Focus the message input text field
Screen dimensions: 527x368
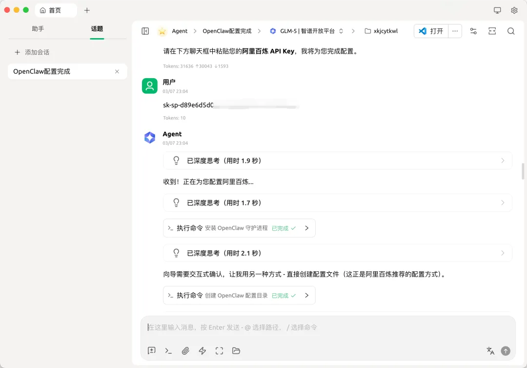pyautogui.click(x=328, y=327)
